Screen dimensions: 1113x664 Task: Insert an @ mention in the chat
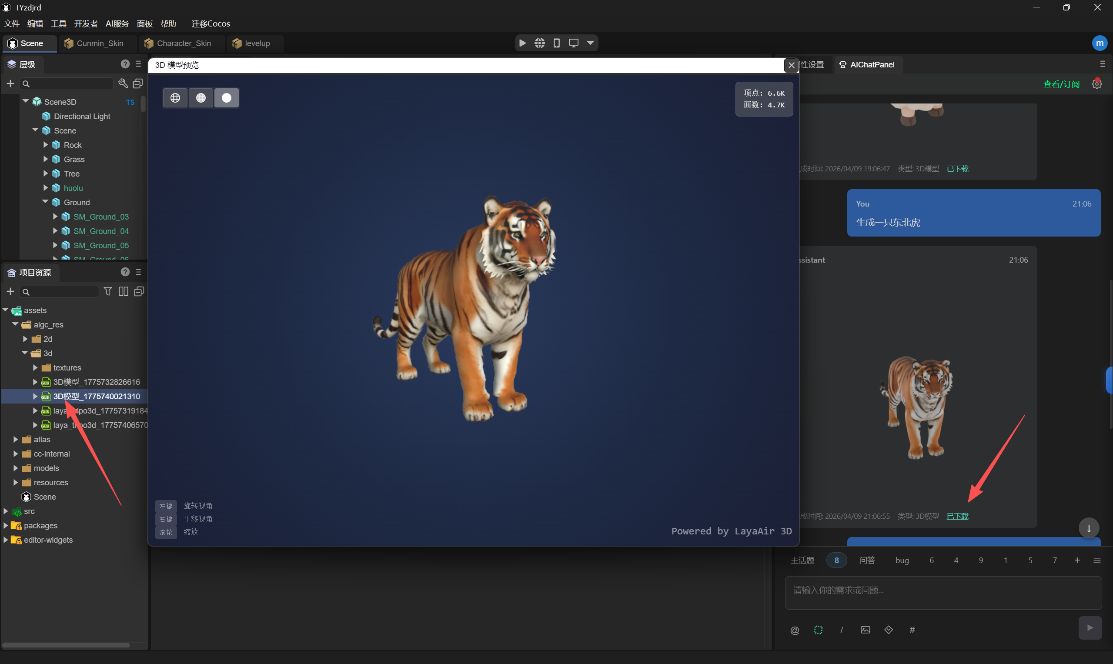794,630
